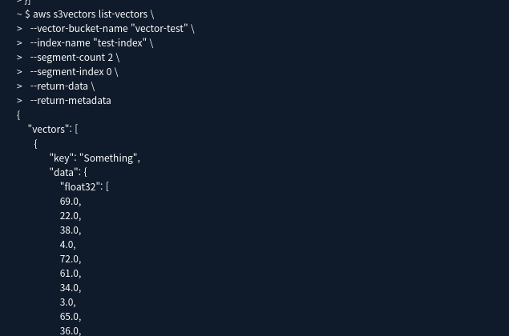The image size is (509, 336).
Task: Click the --return-metadata flag
Action: click(x=71, y=101)
